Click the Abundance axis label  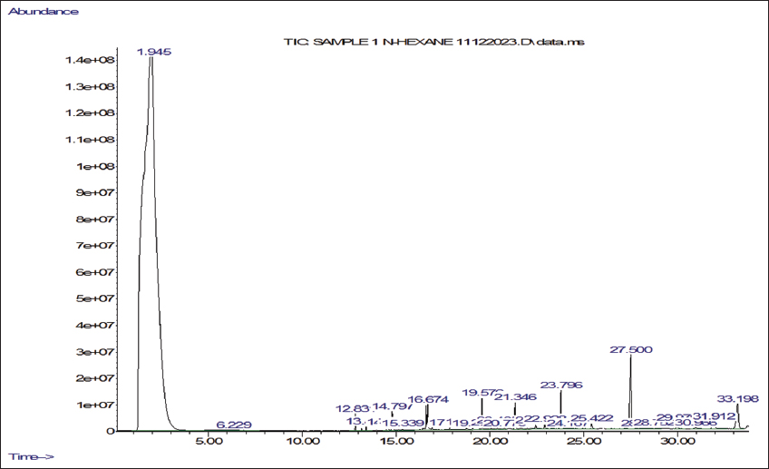click(44, 11)
